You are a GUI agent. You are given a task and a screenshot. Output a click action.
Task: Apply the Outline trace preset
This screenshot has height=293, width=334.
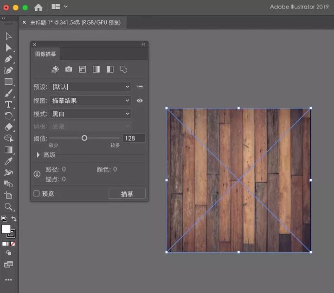point(123,69)
